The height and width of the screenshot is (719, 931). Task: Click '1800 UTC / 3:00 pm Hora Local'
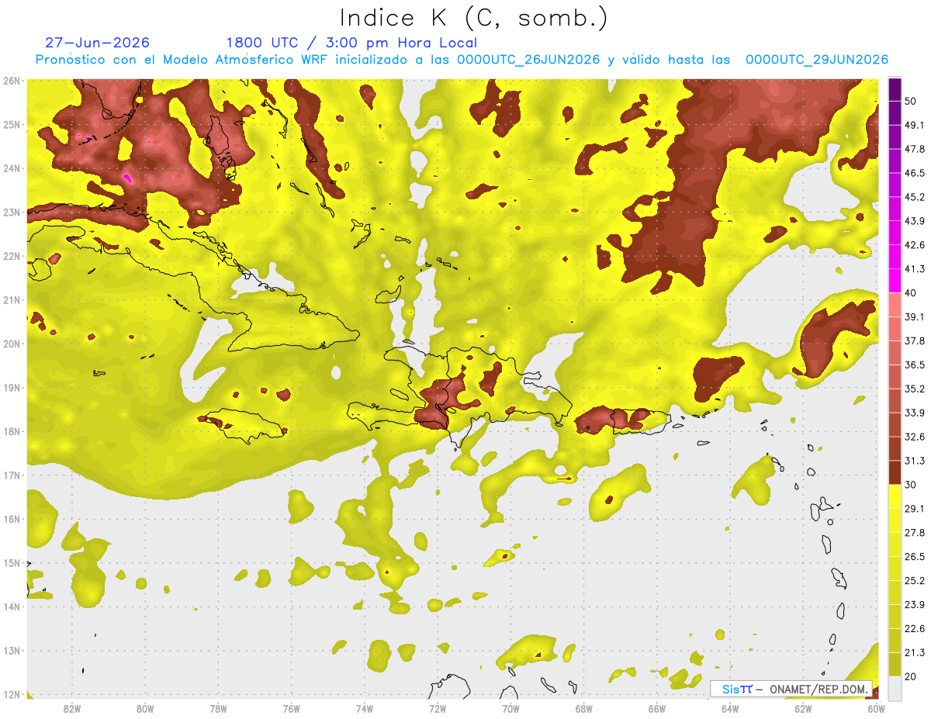point(351,43)
